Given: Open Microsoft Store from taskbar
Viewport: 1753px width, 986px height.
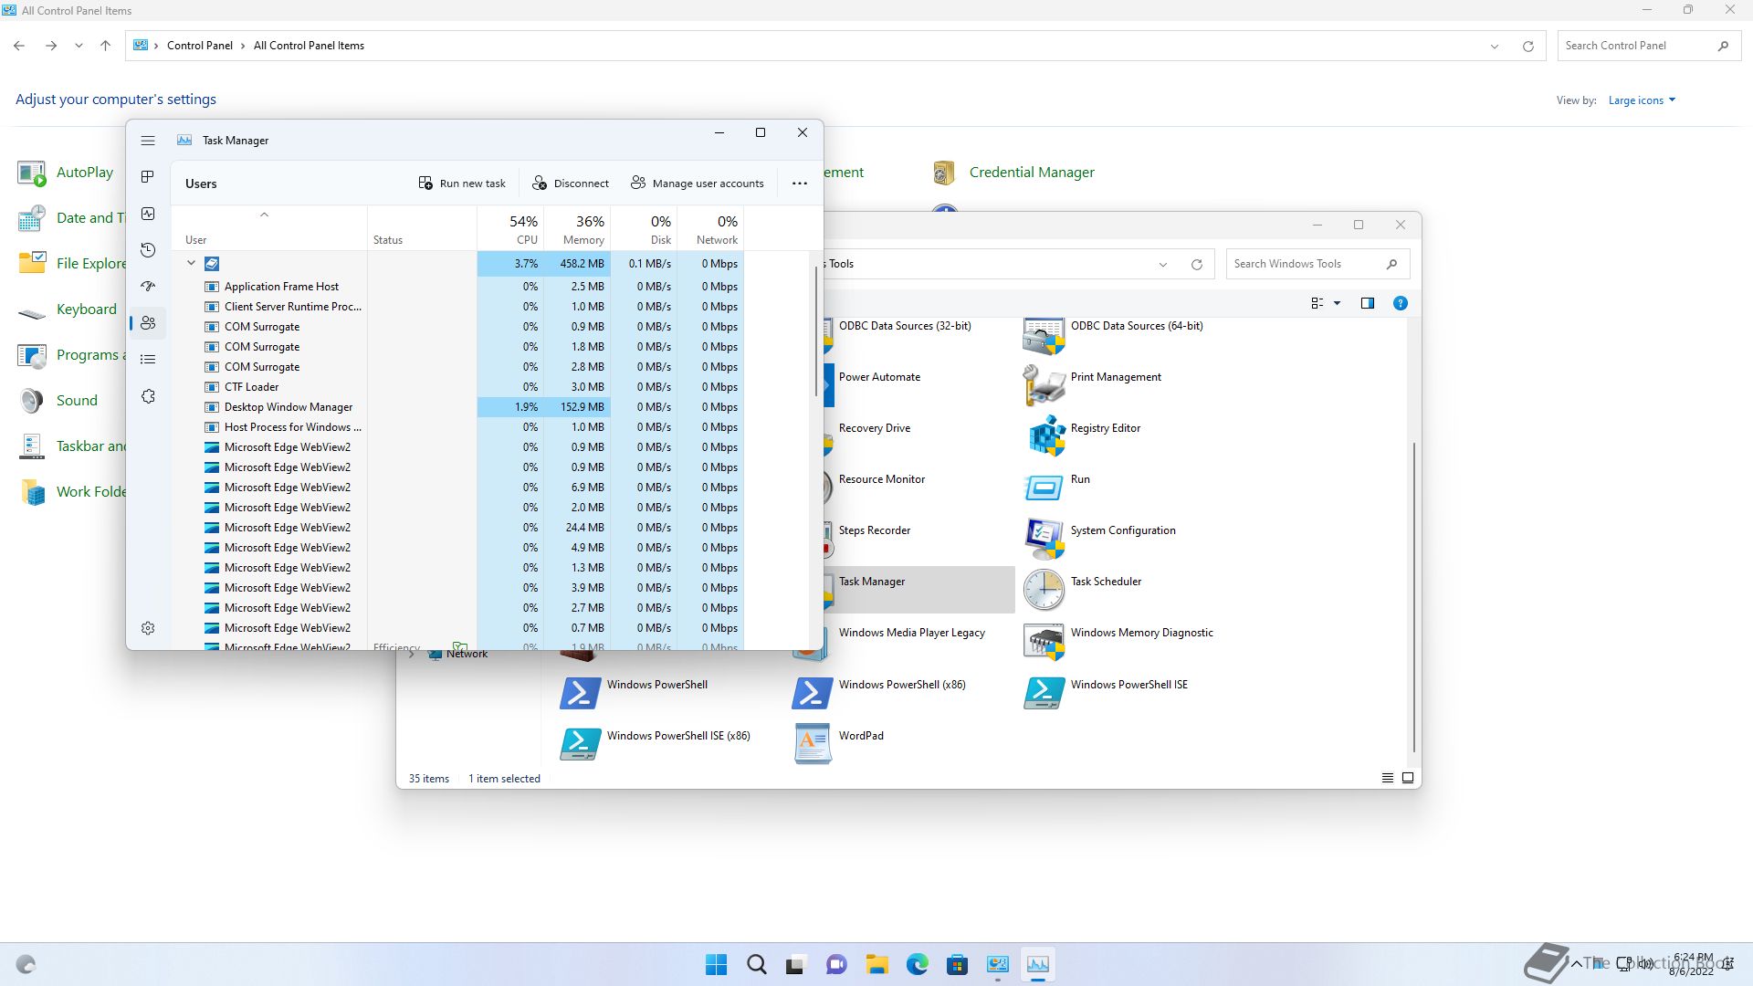Looking at the screenshot, I should click(958, 964).
